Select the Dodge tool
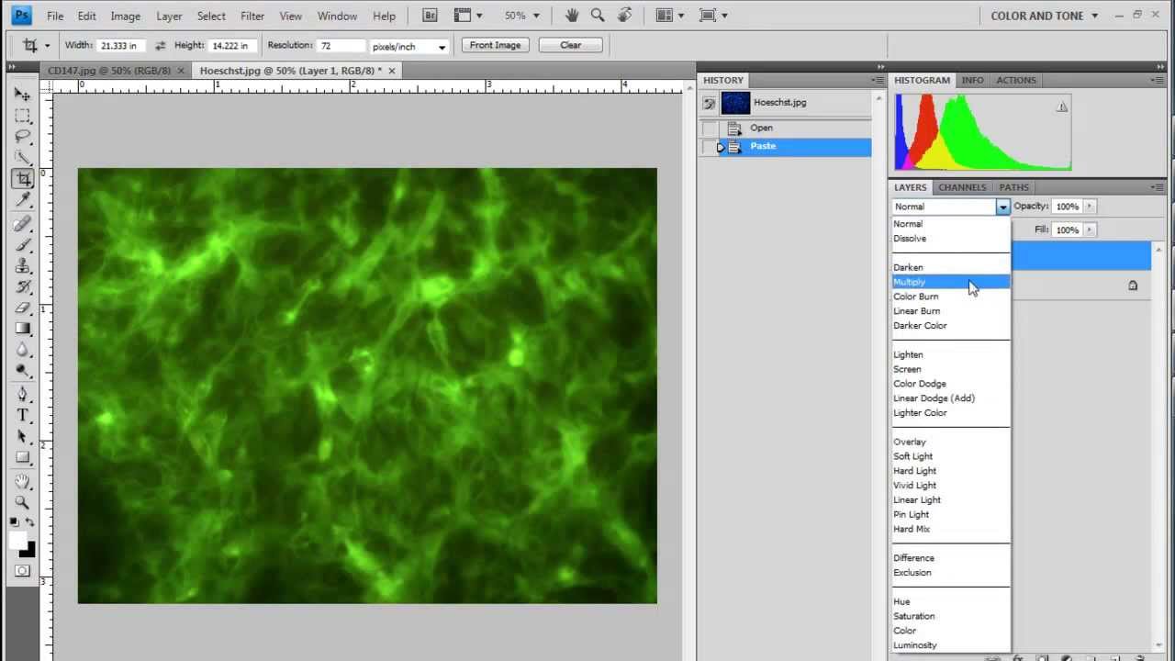Screen dimensions: 1175x661 click(23, 372)
